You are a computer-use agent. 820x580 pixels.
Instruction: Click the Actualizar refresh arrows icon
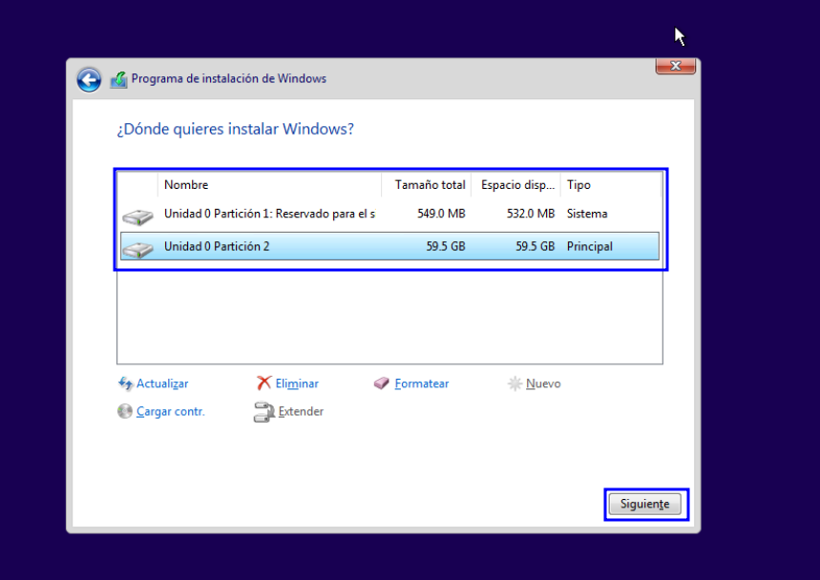[125, 383]
